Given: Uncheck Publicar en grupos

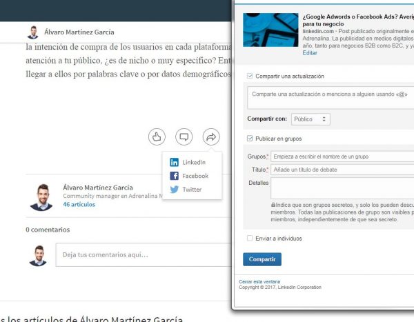Looking at the screenshot, I should coord(250,139).
